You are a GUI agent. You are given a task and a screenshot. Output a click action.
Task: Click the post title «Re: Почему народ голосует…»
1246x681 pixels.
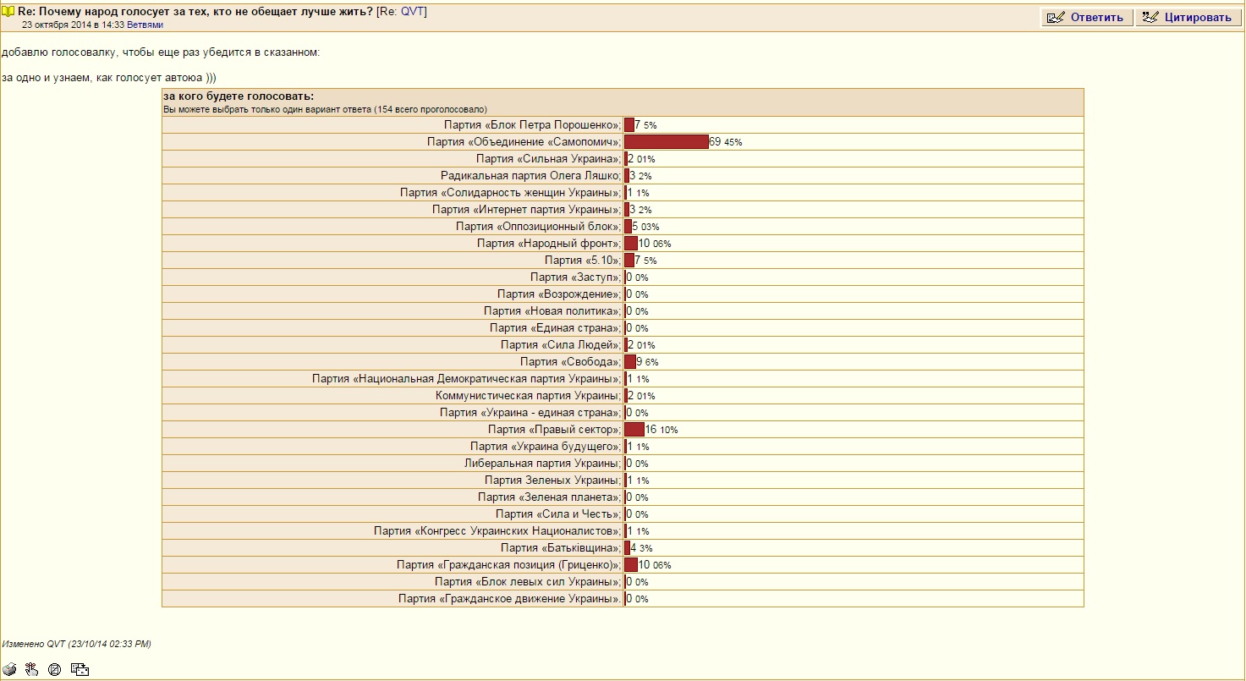(195, 12)
